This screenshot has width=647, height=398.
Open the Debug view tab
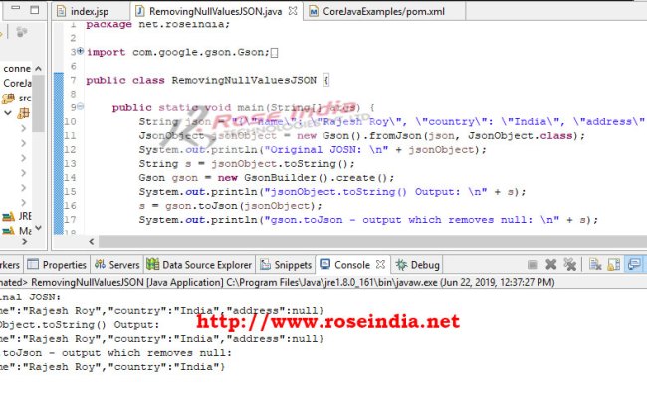point(418,265)
